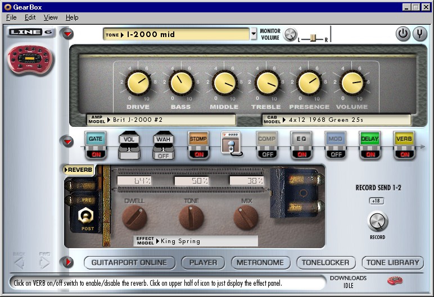Turn Mod on with its OFF switch

pos(336,154)
